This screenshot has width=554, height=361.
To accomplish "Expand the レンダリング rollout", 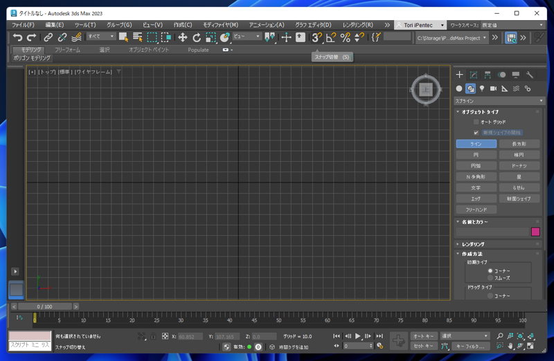I will coord(473,244).
